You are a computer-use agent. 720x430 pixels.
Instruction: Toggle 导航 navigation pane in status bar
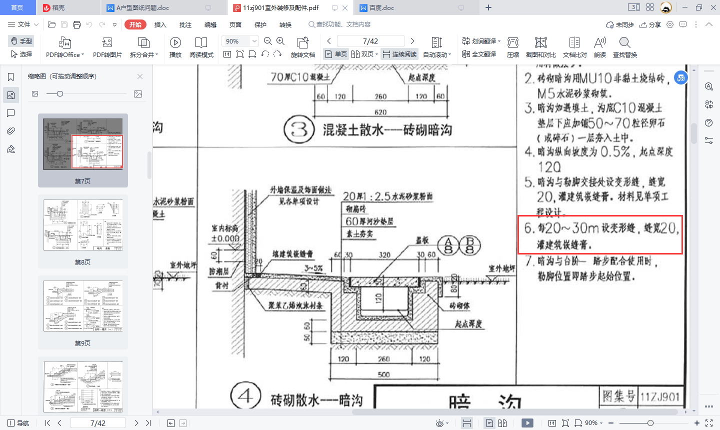click(18, 423)
